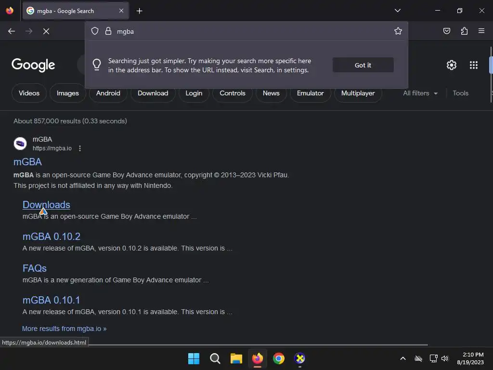Open network status tray icon
Image resolution: width=493 pixels, height=370 pixels.
433,358
